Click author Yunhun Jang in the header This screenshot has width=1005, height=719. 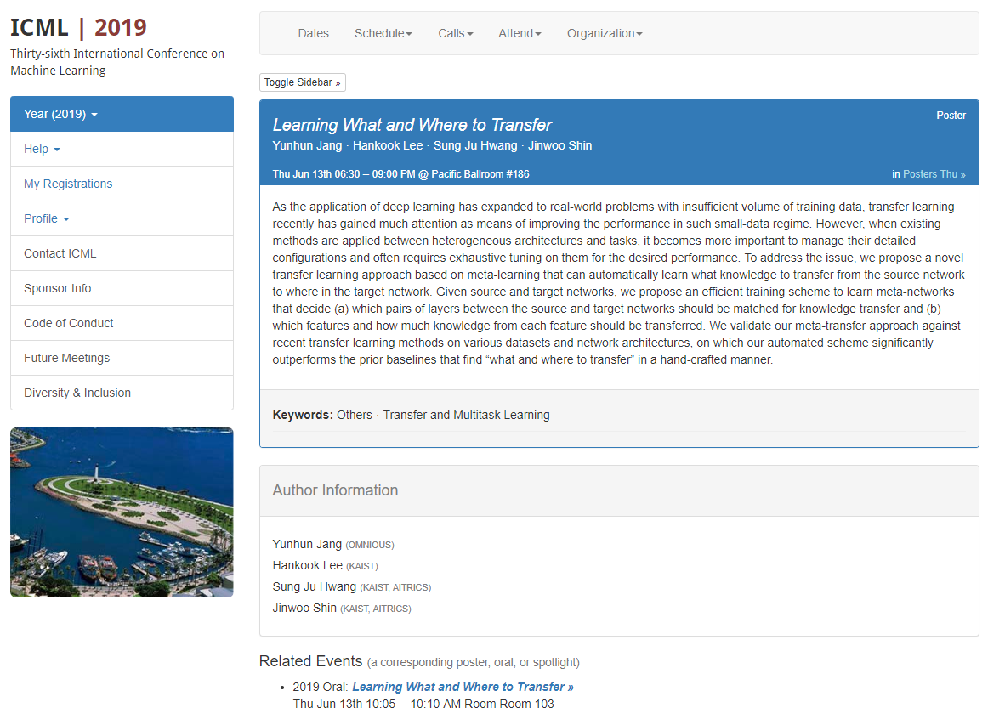pyautogui.click(x=307, y=145)
